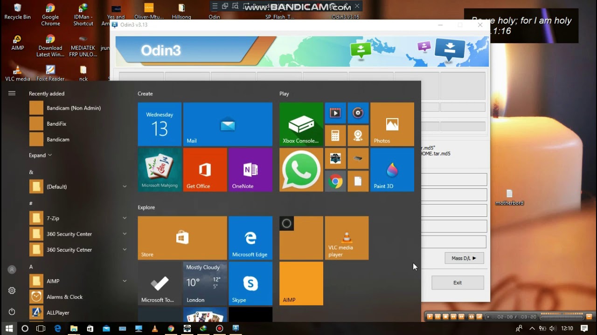Launch Paint 3D from Start
The image size is (597, 335).
[392, 170]
